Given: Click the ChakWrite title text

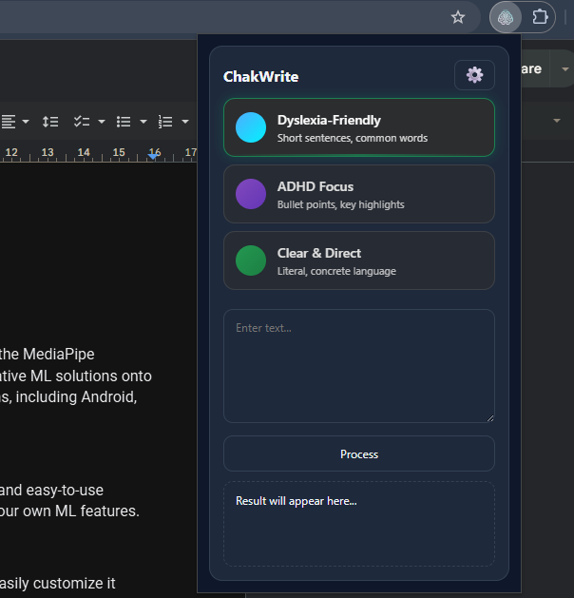Looking at the screenshot, I should [x=261, y=77].
